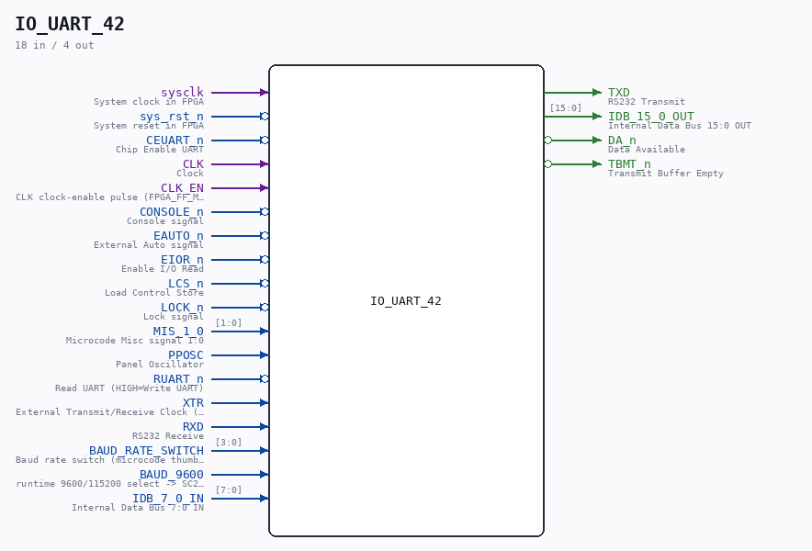The width and height of the screenshot is (812, 551).
Task: Click the 'RS232 Receive' description
Action: click(168, 435)
